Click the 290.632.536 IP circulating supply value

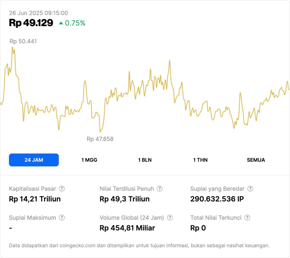pos(217,199)
